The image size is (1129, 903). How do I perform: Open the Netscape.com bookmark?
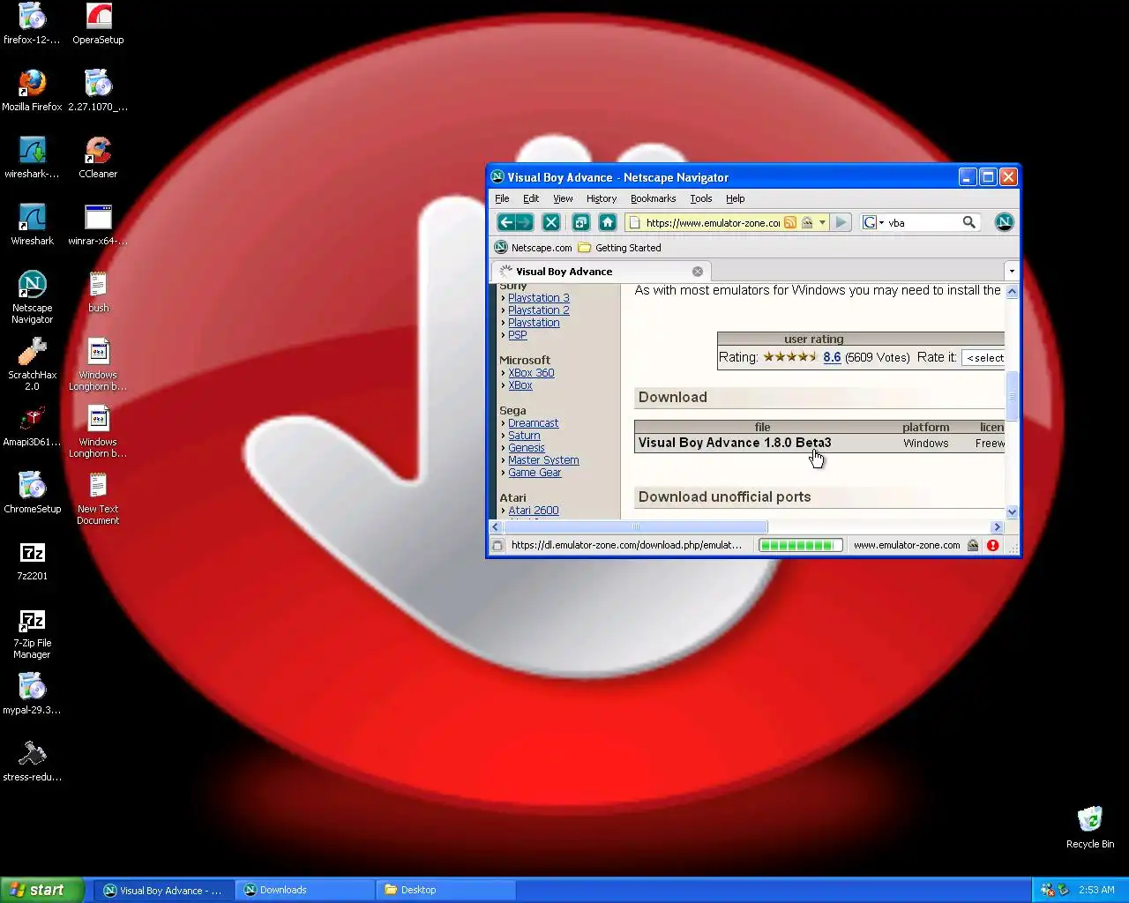tap(533, 248)
